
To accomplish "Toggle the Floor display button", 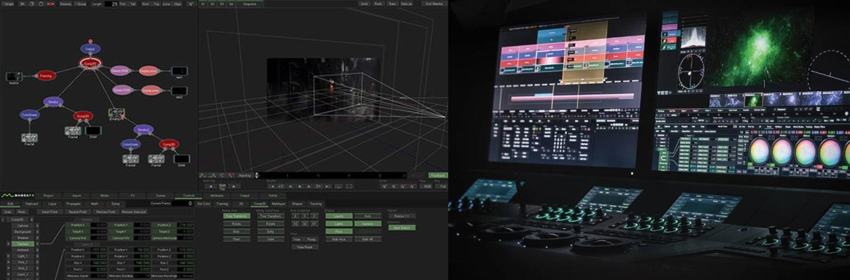I will [339, 231].
